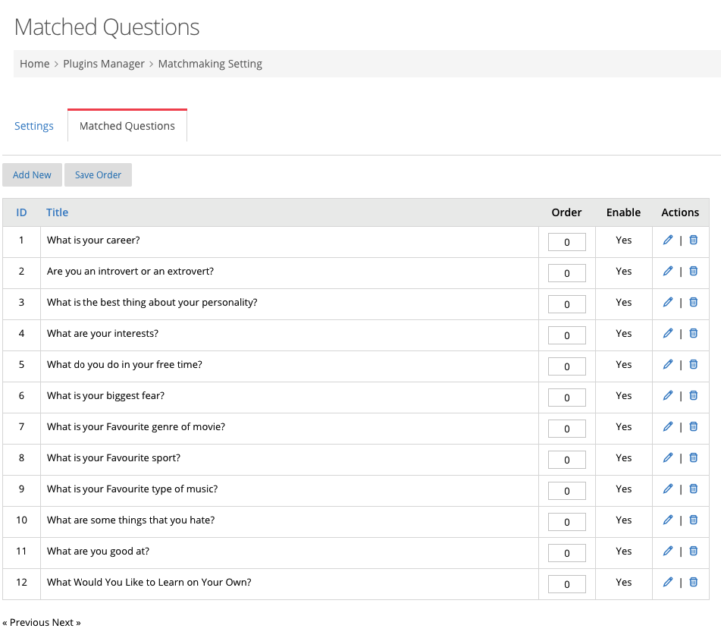Sort the table by Title column
Screen dimensions: 721x638
57,212
